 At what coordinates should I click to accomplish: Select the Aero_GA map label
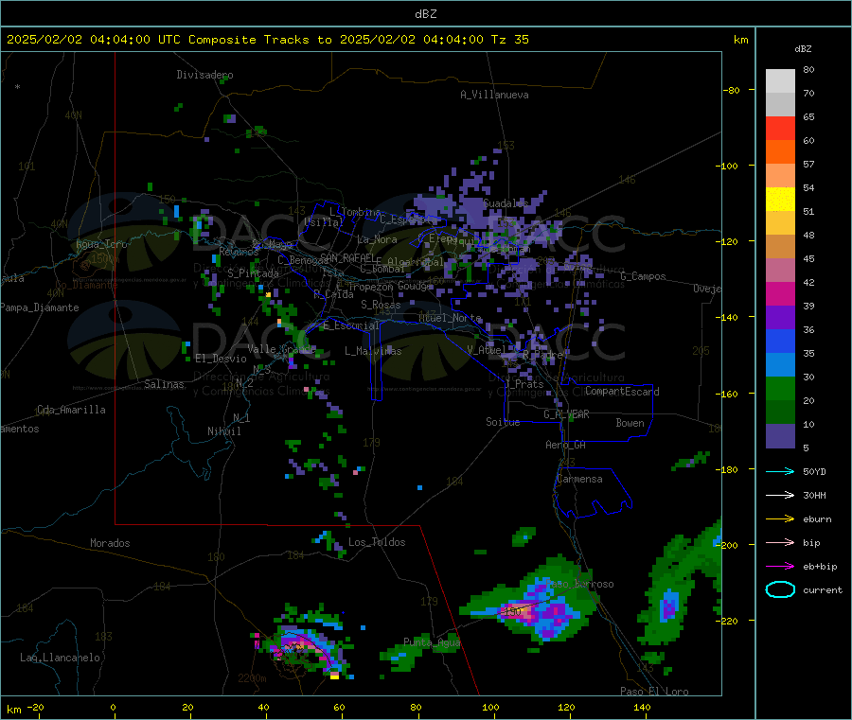pos(565,445)
